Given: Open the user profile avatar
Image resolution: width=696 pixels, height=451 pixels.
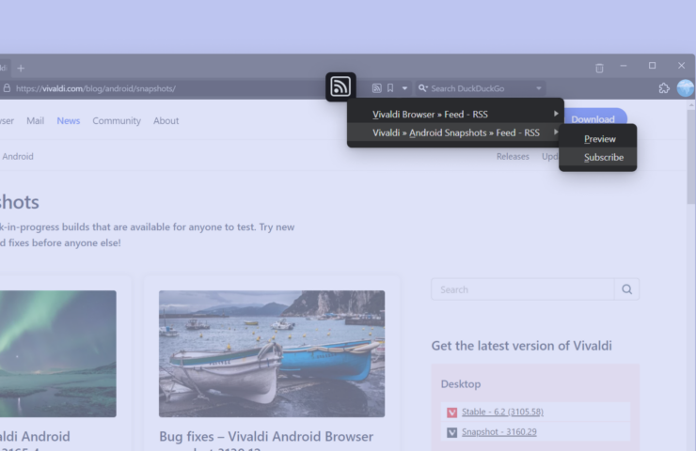Looking at the screenshot, I should [x=685, y=88].
